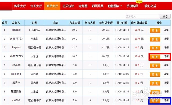The height and width of the screenshot is (105, 172).
Task: Click the 截止时间 column header
Action: [122, 23]
